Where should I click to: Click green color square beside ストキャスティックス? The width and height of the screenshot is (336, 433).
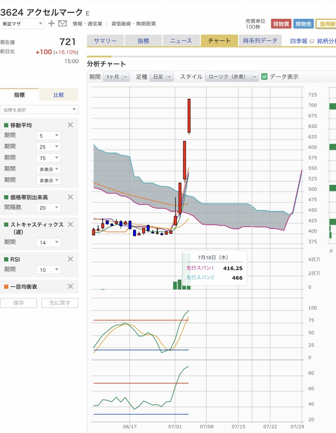pyautogui.click(x=6, y=224)
